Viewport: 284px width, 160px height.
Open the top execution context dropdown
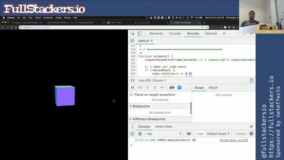[164, 134]
